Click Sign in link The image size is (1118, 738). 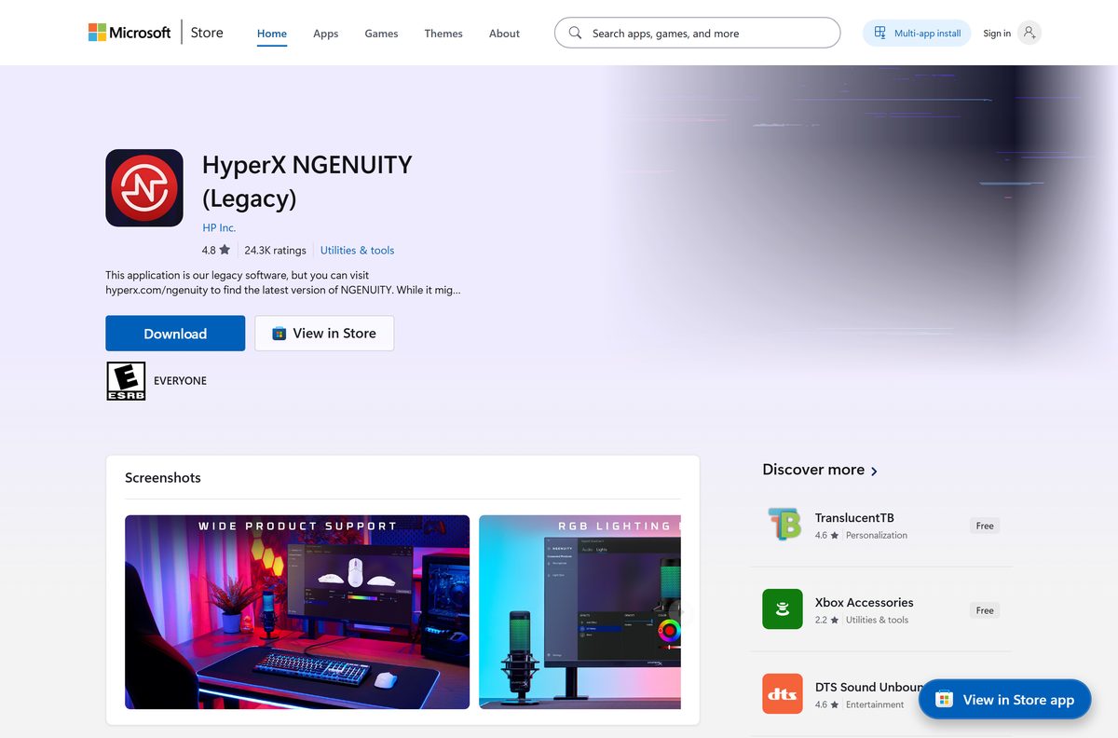click(x=997, y=34)
